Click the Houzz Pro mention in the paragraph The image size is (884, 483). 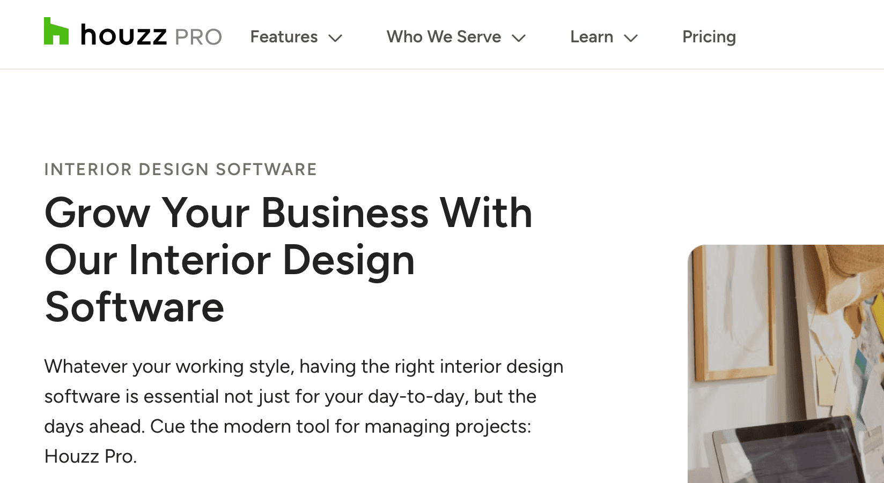point(91,456)
